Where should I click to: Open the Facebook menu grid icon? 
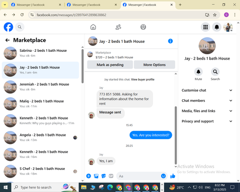coord(205,27)
